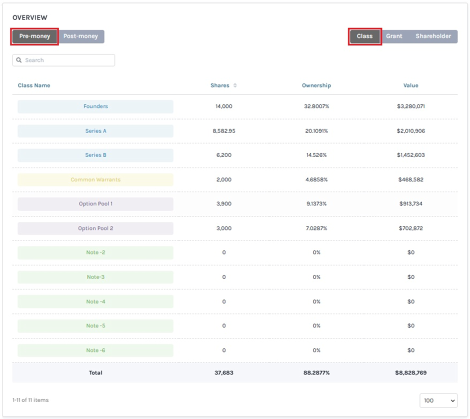
Task: Open the Series A class
Action: (95, 131)
